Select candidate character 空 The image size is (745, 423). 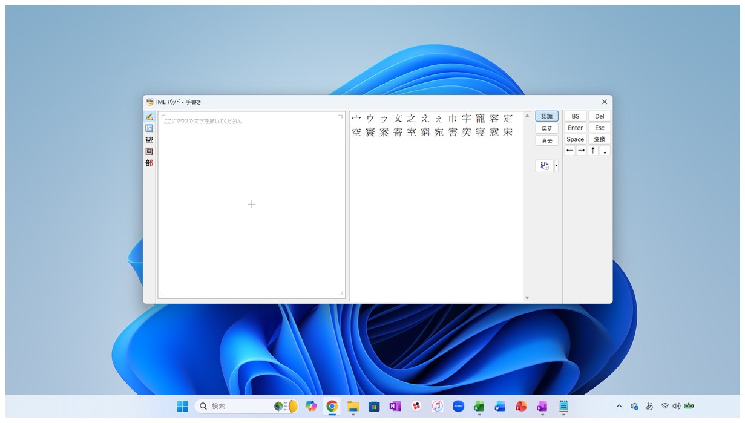[356, 133]
